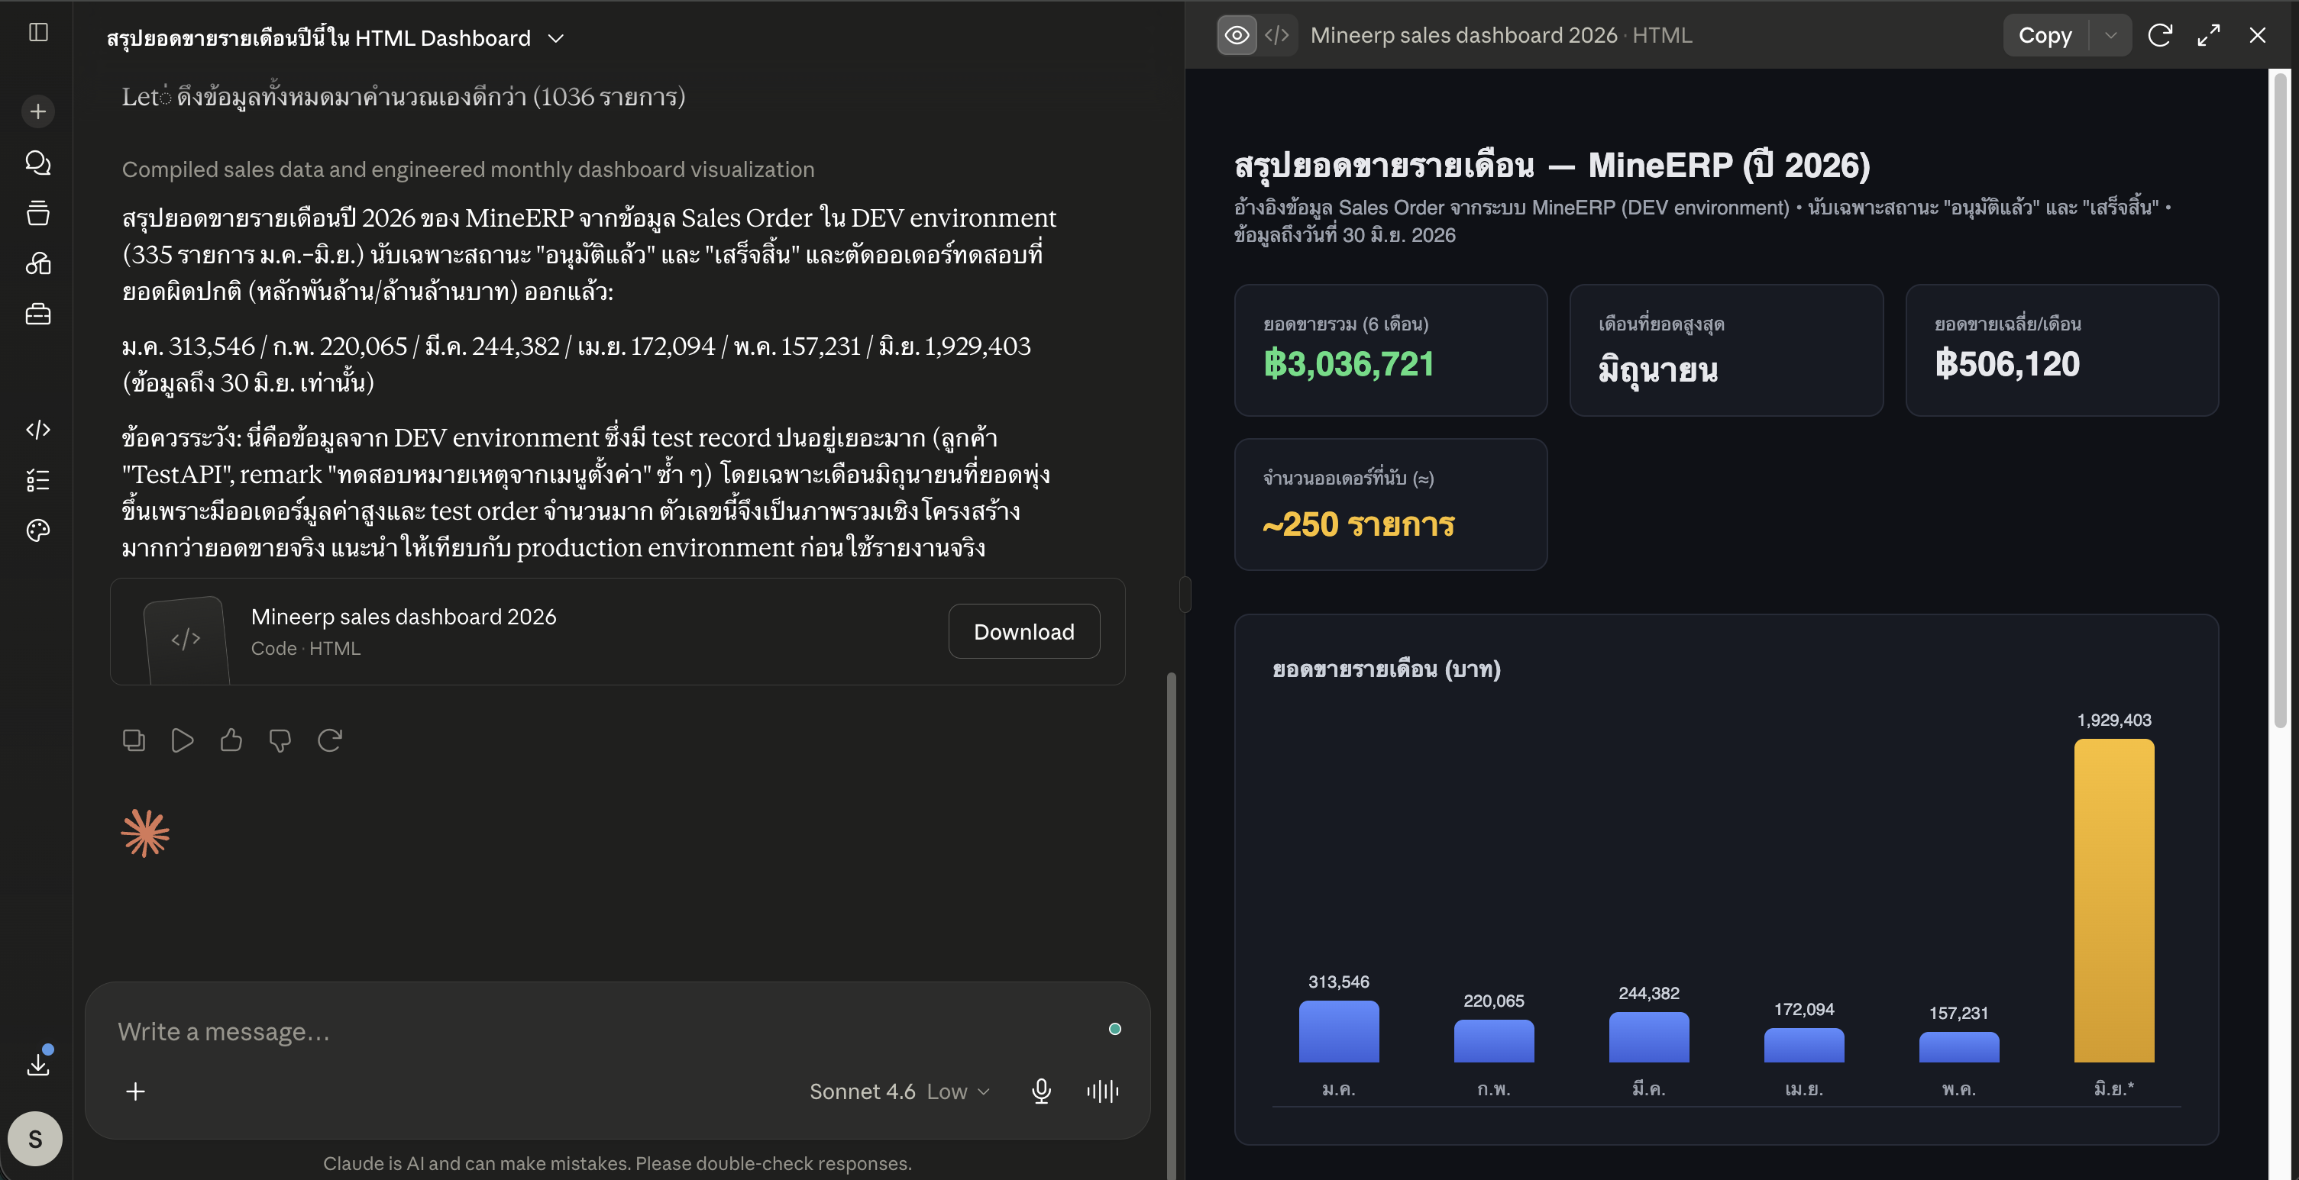Open the Chats list icon

pos(37,163)
